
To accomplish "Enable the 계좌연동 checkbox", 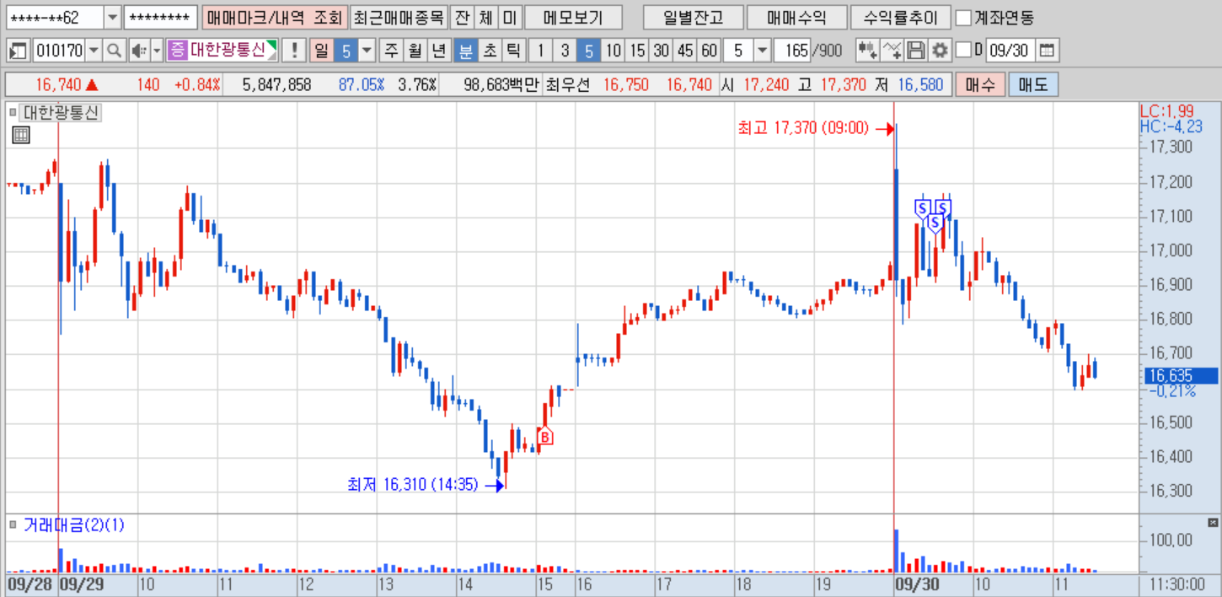I will point(963,17).
